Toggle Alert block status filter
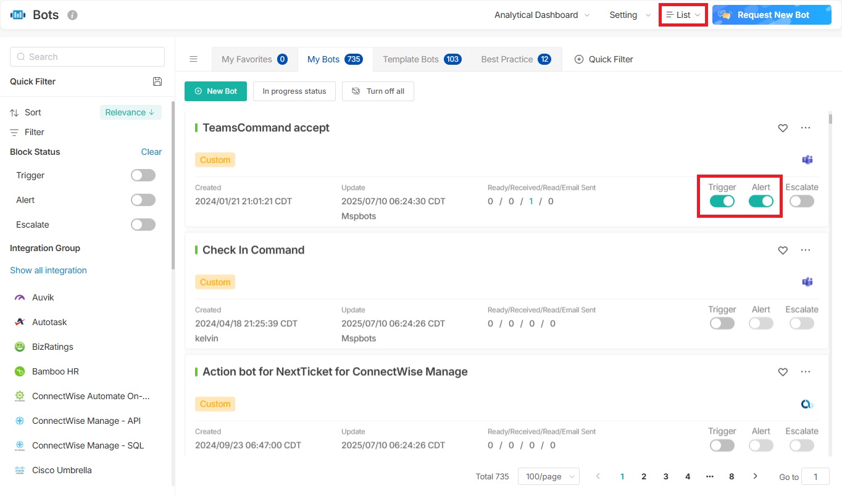This screenshot has width=842, height=496. (143, 200)
